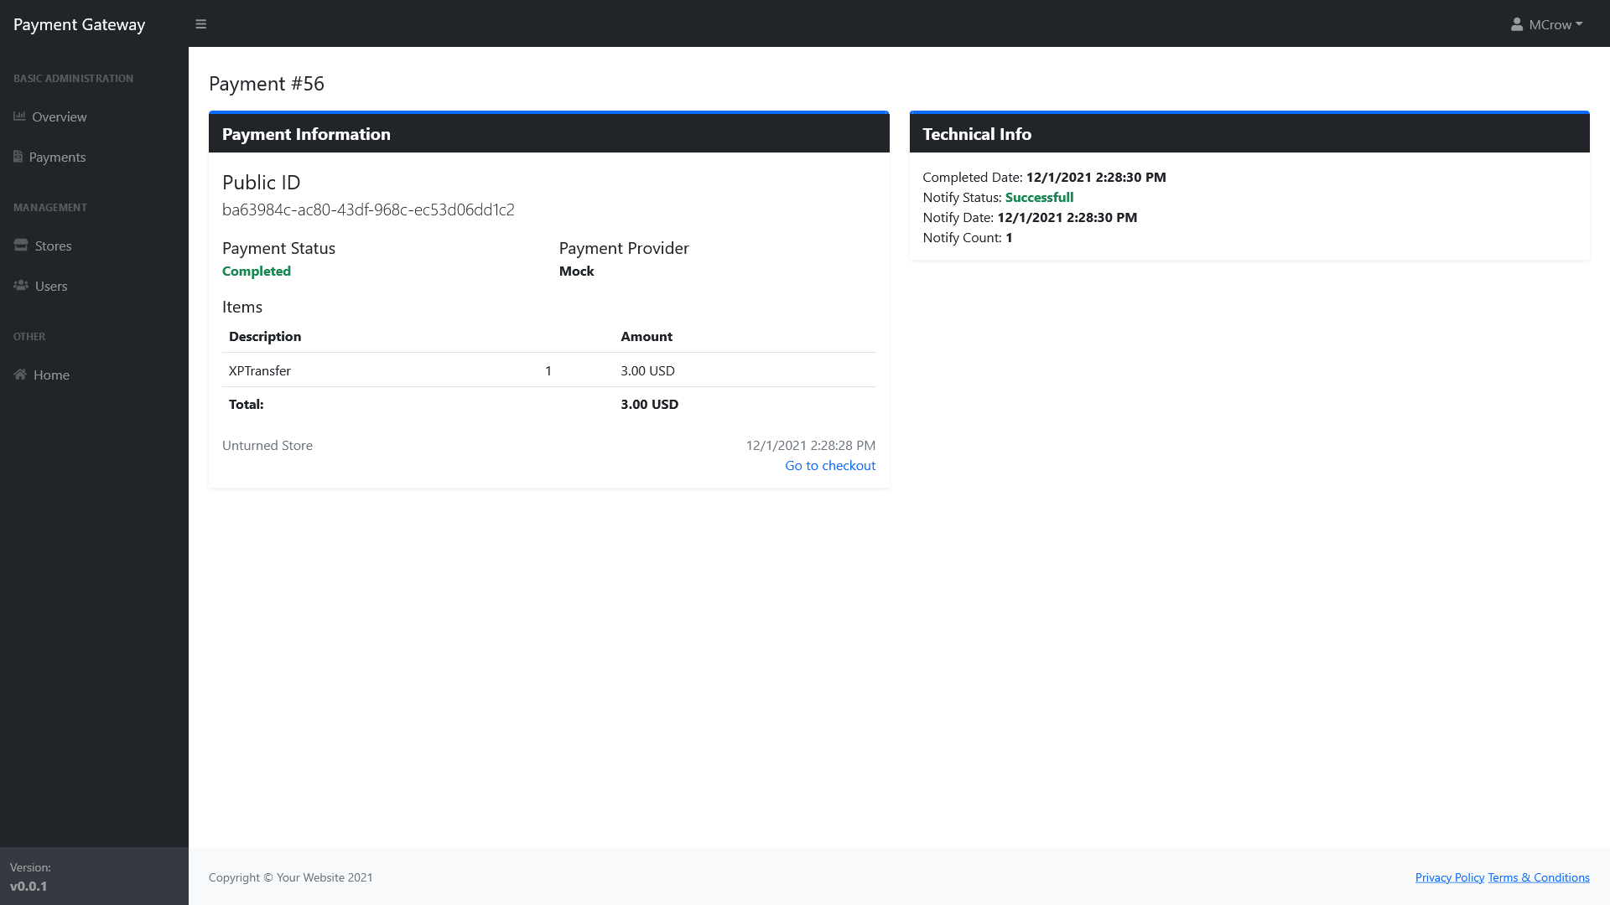Click the Technical Info panel header
Image resolution: width=1610 pixels, height=905 pixels.
(x=1249, y=134)
